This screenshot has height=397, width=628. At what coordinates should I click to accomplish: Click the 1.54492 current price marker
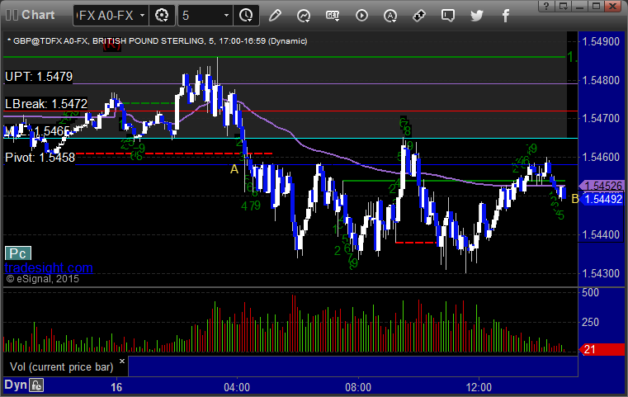(601, 199)
